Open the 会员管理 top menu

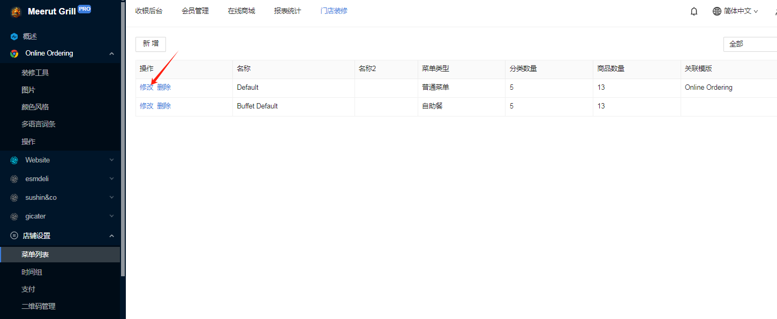[x=195, y=11]
